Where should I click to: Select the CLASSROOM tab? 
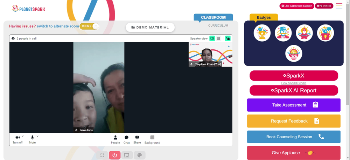(x=213, y=18)
